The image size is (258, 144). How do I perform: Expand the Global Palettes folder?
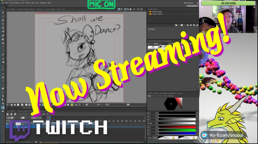(x=148, y=11)
